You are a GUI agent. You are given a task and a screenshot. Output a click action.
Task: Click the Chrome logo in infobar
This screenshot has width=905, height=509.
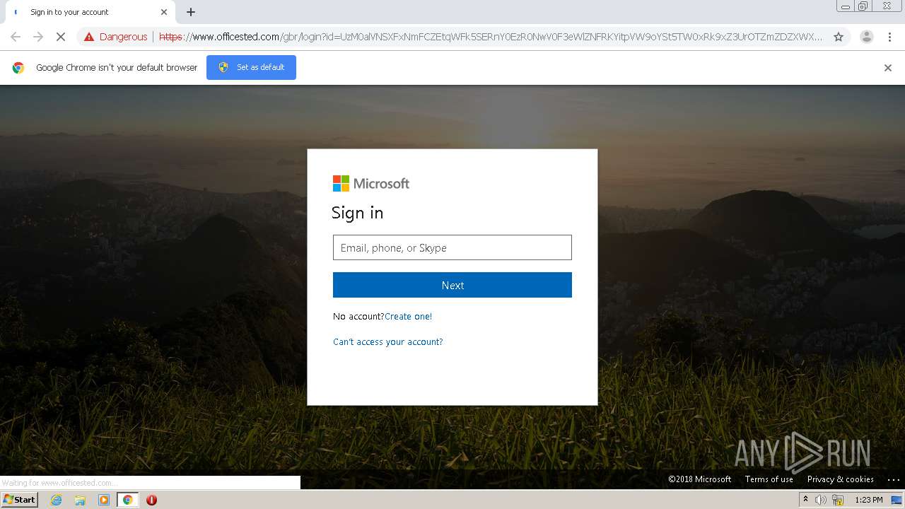[18, 68]
